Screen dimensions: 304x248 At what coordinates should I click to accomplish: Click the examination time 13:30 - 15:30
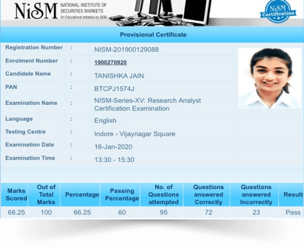(114, 160)
